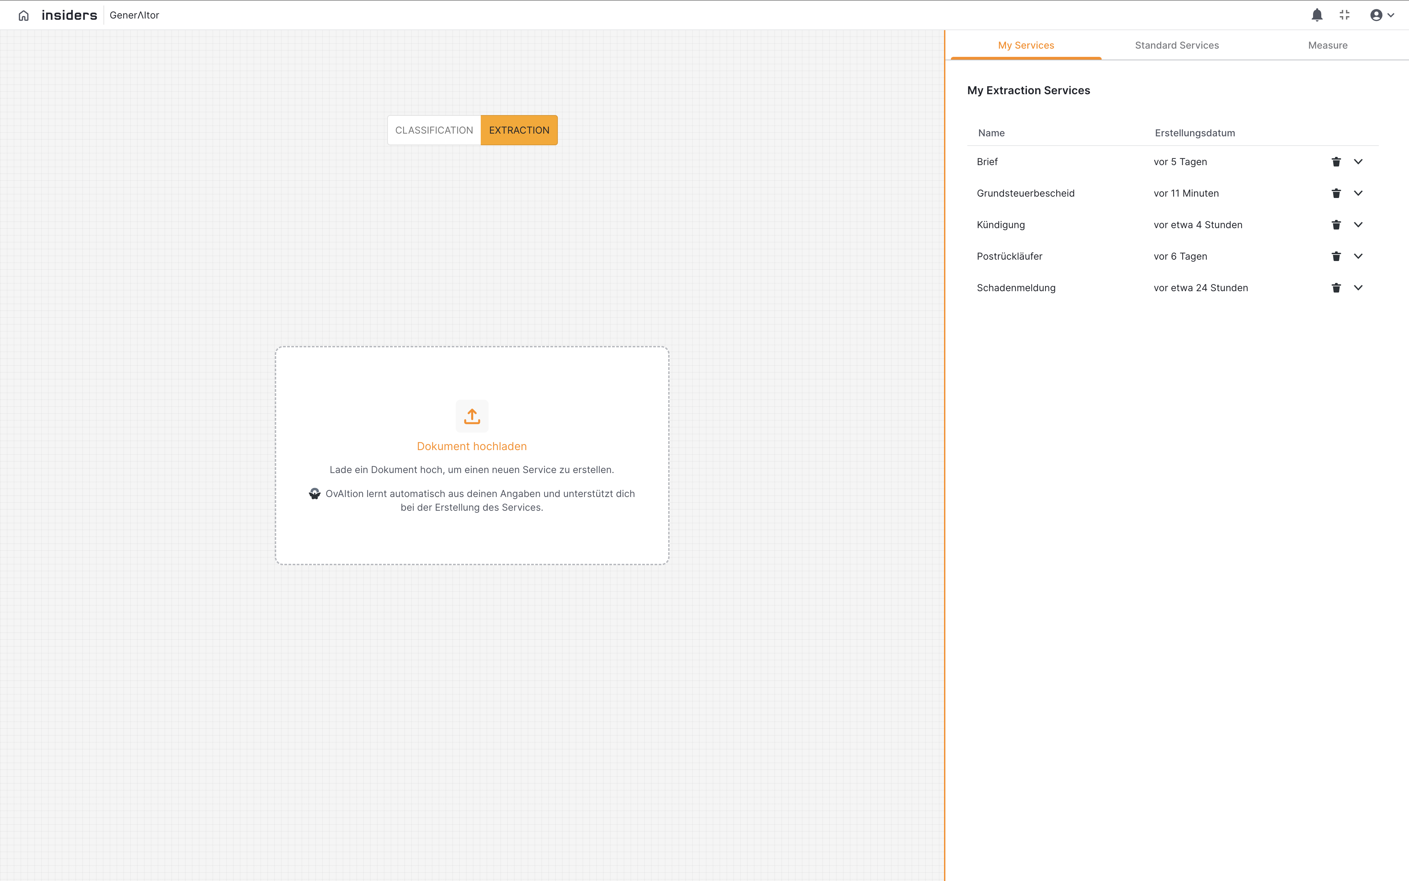Select the EXTRACTION toggle

coord(519,130)
